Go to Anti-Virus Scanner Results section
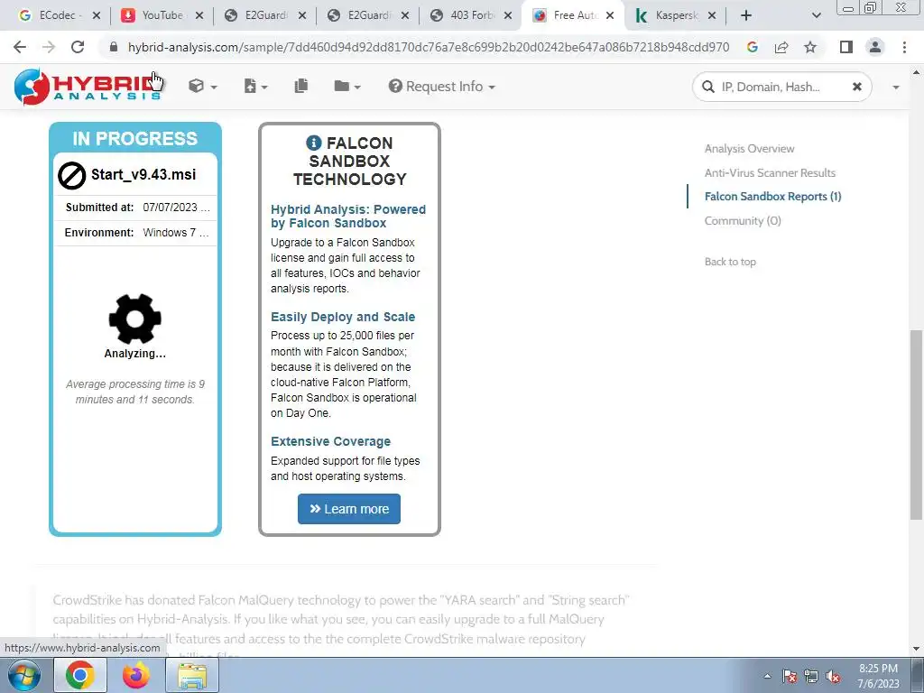 (x=770, y=172)
